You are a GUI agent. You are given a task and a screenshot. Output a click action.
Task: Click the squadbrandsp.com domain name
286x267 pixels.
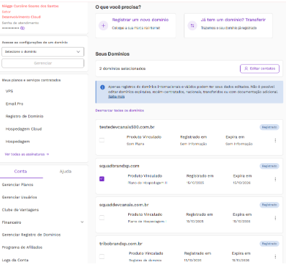(120, 166)
